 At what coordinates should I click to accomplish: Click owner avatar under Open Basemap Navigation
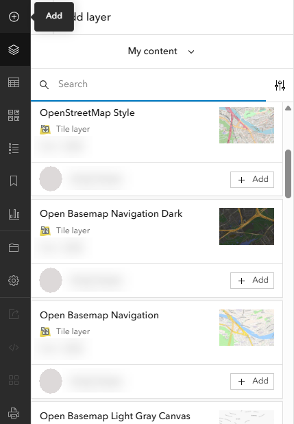point(51,381)
